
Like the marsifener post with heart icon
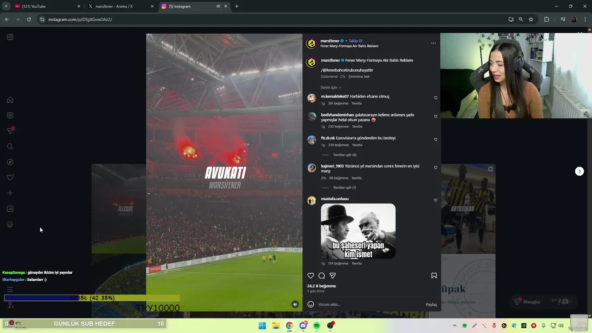click(x=311, y=276)
